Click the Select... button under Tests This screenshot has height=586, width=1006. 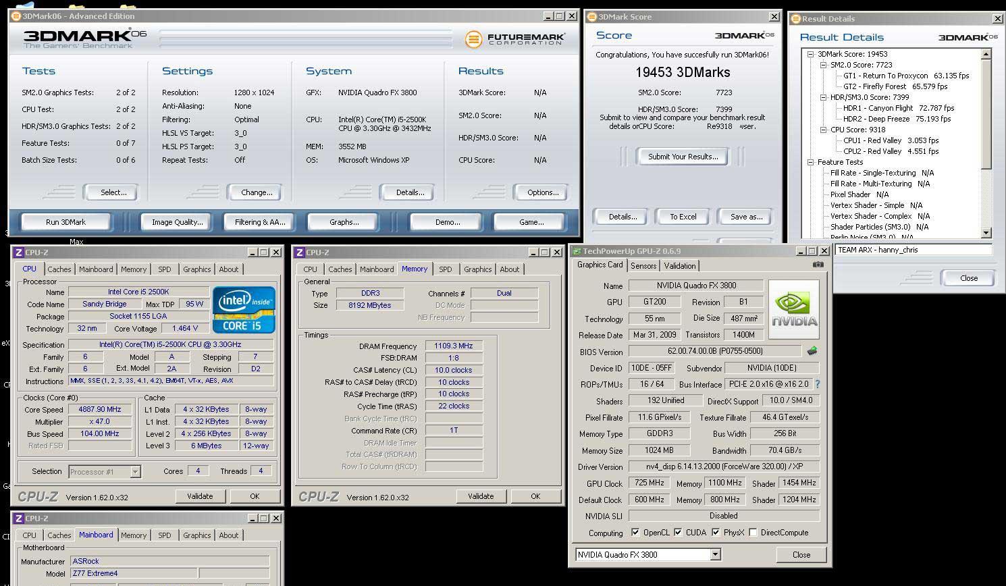pos(113,192)
